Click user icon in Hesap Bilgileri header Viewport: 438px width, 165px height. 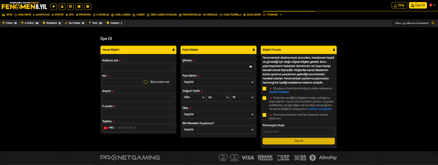pyautogui.click(x=173, y=50)
